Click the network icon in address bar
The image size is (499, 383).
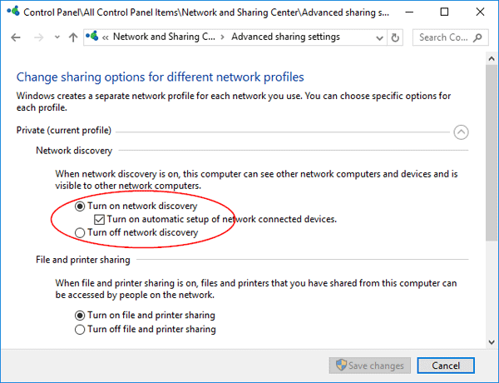(x=92, y=37)
